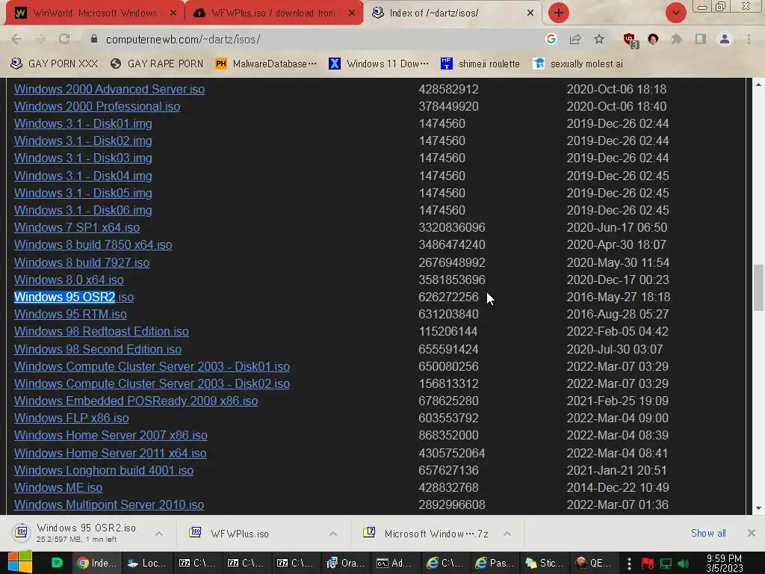Open Internet Explorer Pas... taskbar item
Screen dimensions: 765x574
pos(495,563)
